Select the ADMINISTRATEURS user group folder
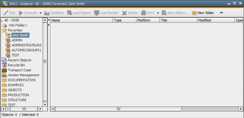The height and width of the screenshot is (118, 244). (27, 45)
